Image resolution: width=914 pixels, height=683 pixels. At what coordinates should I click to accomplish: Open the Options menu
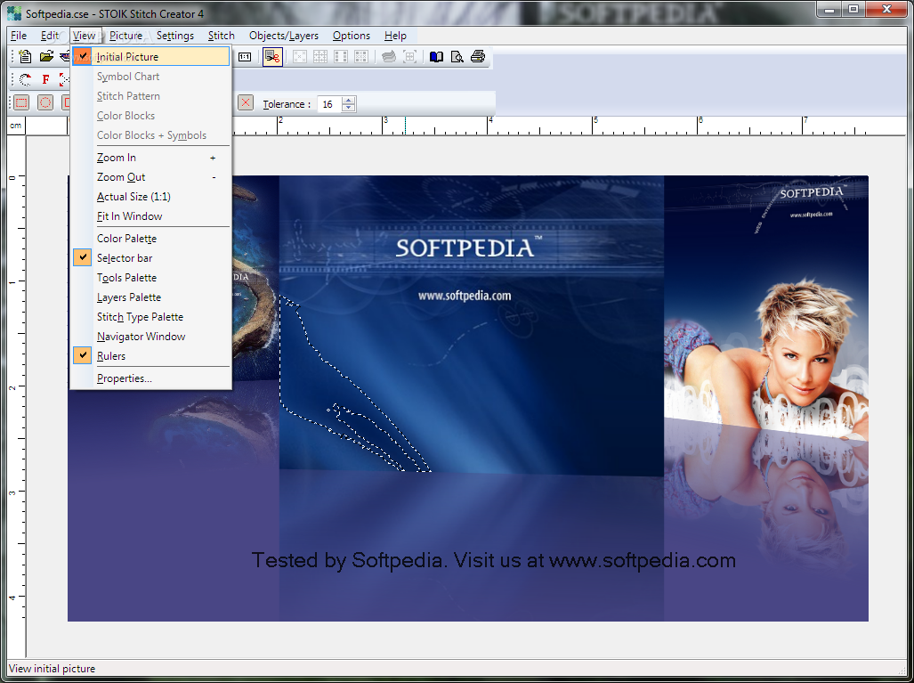click(x=351, y=36)
